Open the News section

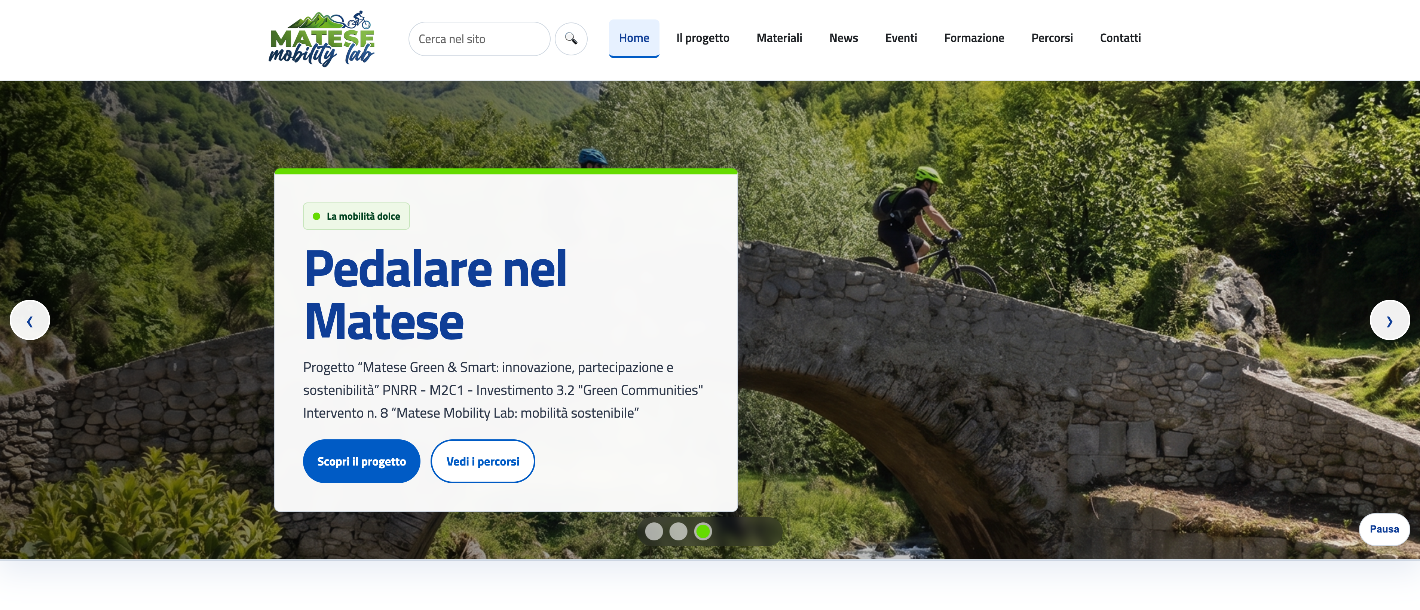(x=844, y=38)
